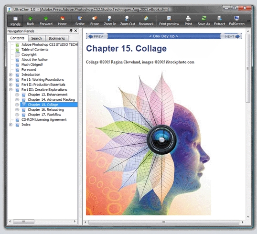Open Table of Contents entry

point(35,50)
